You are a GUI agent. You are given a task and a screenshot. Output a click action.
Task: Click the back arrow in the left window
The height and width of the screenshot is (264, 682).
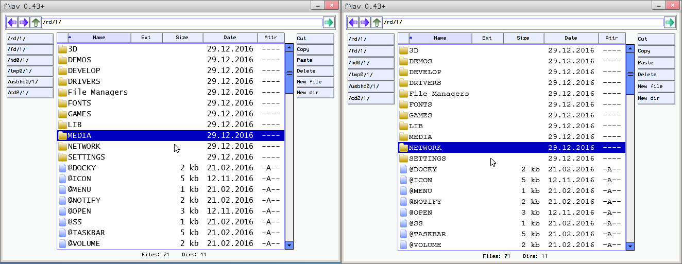pos(12,22)
